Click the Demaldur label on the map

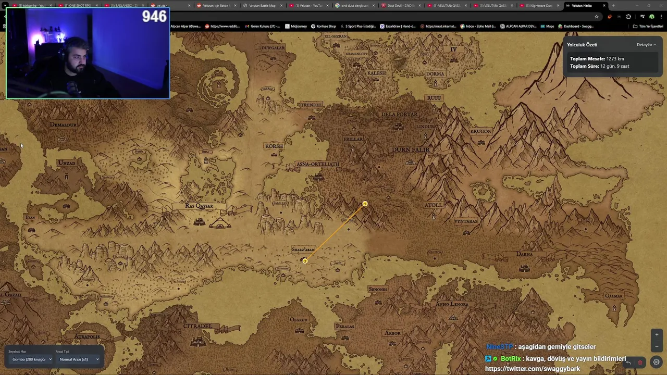coord(64,125)
